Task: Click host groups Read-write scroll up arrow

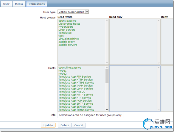Action: [107, 21]
